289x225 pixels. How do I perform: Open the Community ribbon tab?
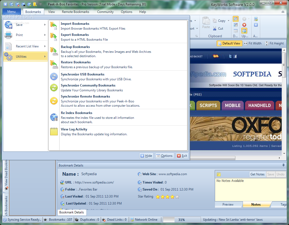[105, 12]
